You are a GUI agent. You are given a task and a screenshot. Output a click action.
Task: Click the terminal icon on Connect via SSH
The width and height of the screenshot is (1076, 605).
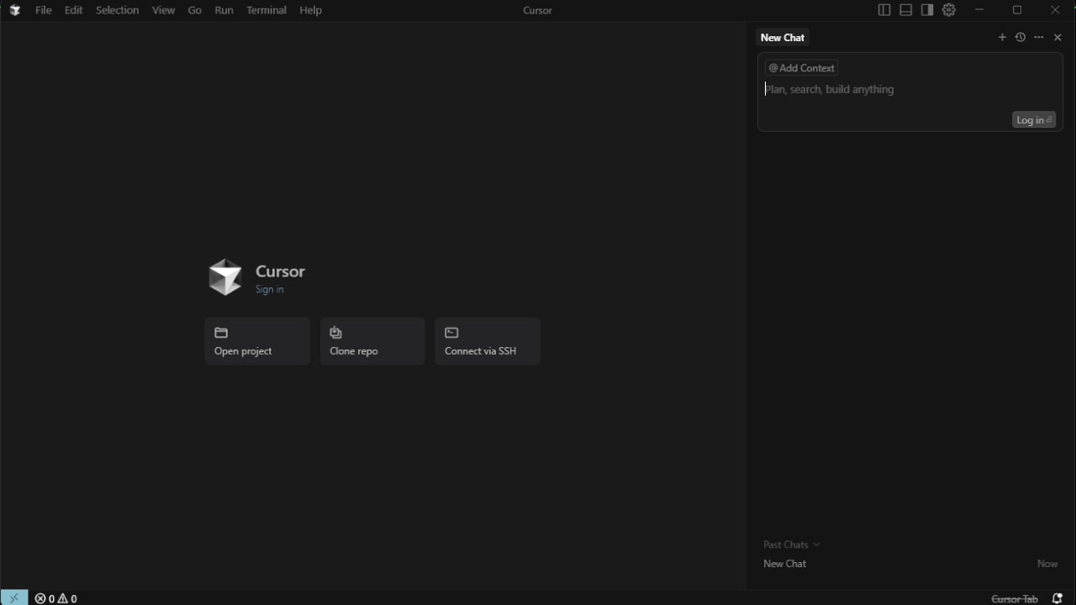[451, 333]
